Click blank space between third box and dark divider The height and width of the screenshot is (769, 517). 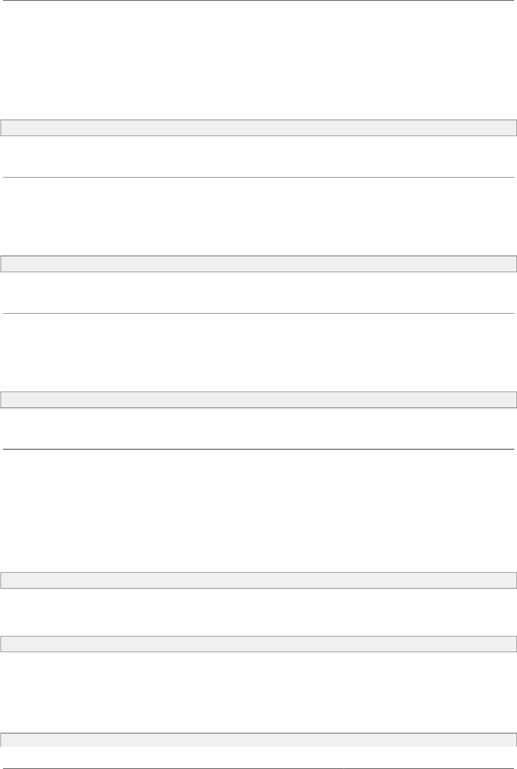coord(258,428)
